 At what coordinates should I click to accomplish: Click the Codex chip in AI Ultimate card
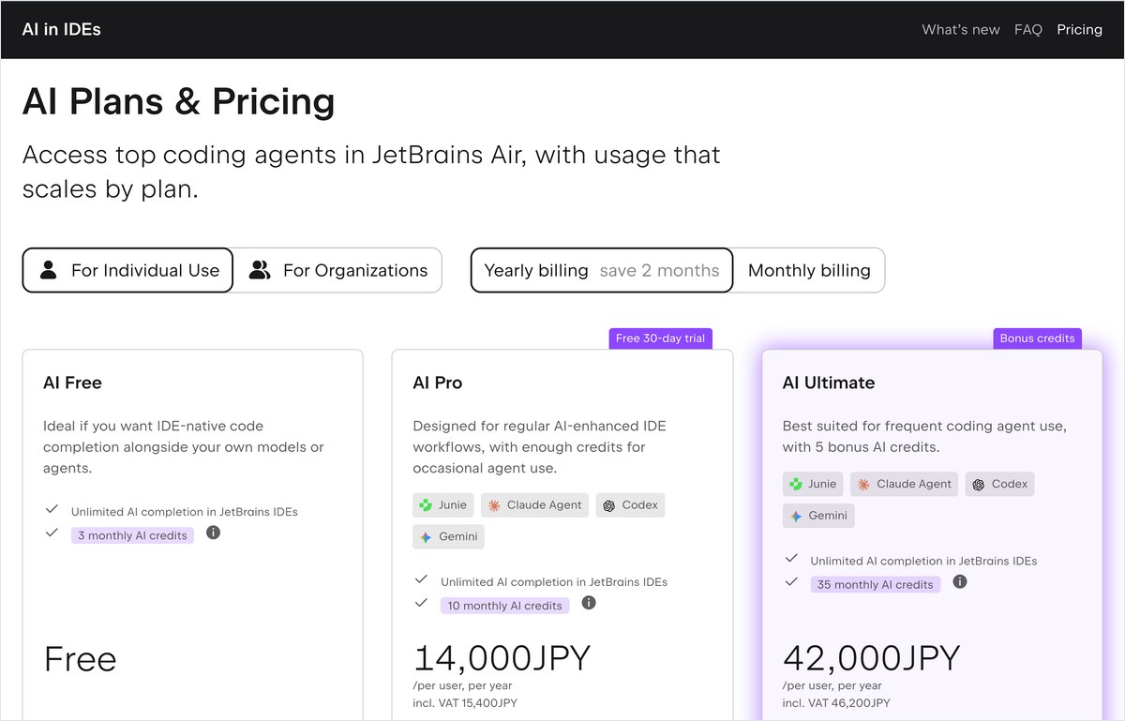(x=1000, y=484)
